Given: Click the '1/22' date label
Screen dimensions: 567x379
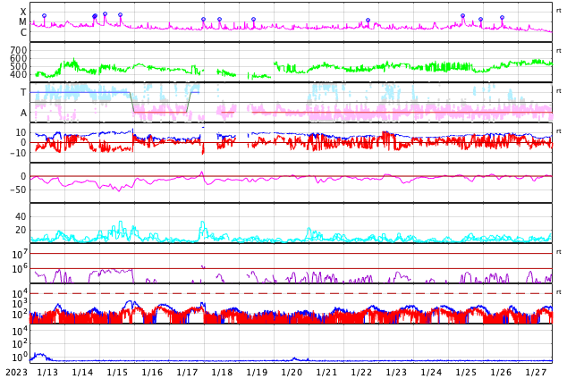Looking at the screenshot, I should [x=361, y=373].
